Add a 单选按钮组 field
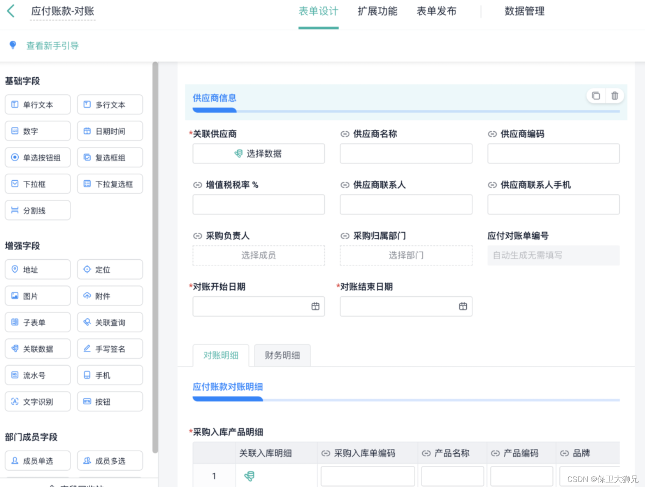 coord(38,157)
